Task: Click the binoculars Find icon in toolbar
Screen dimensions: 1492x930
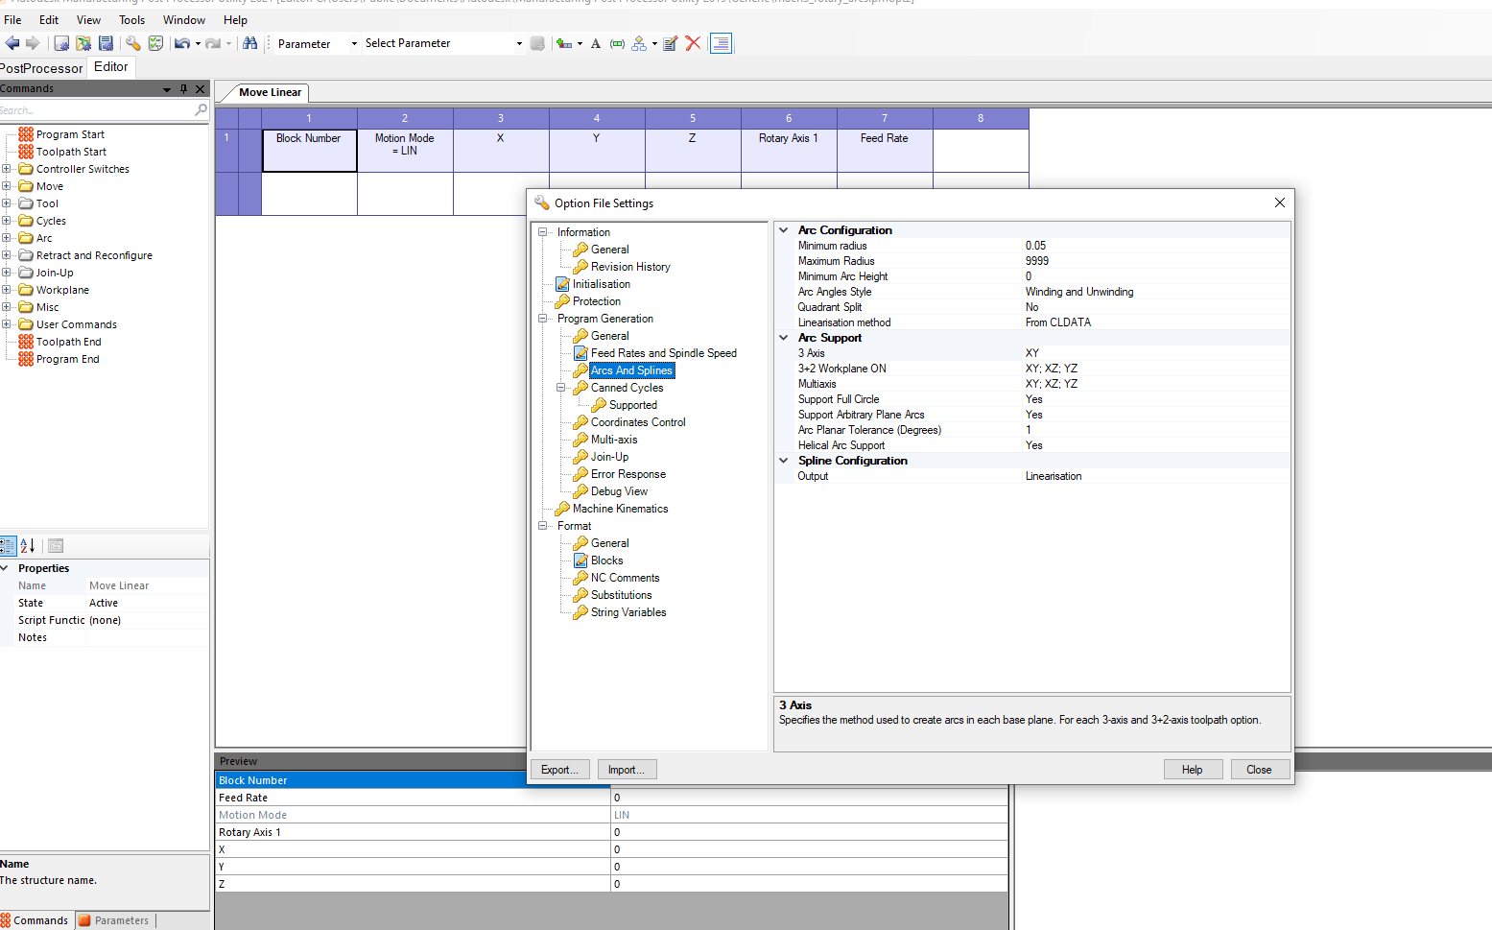Action: coord(249,43)
